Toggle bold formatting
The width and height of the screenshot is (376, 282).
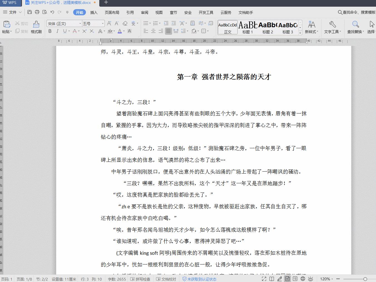point(50,31)
